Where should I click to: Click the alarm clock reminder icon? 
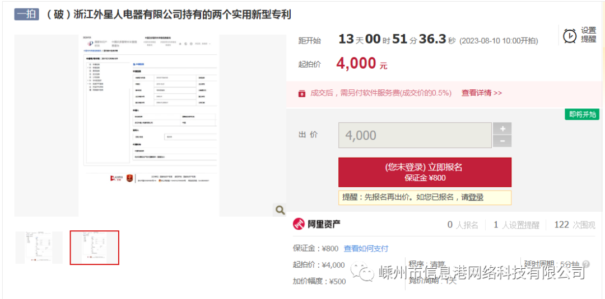(x=570, y=36)
